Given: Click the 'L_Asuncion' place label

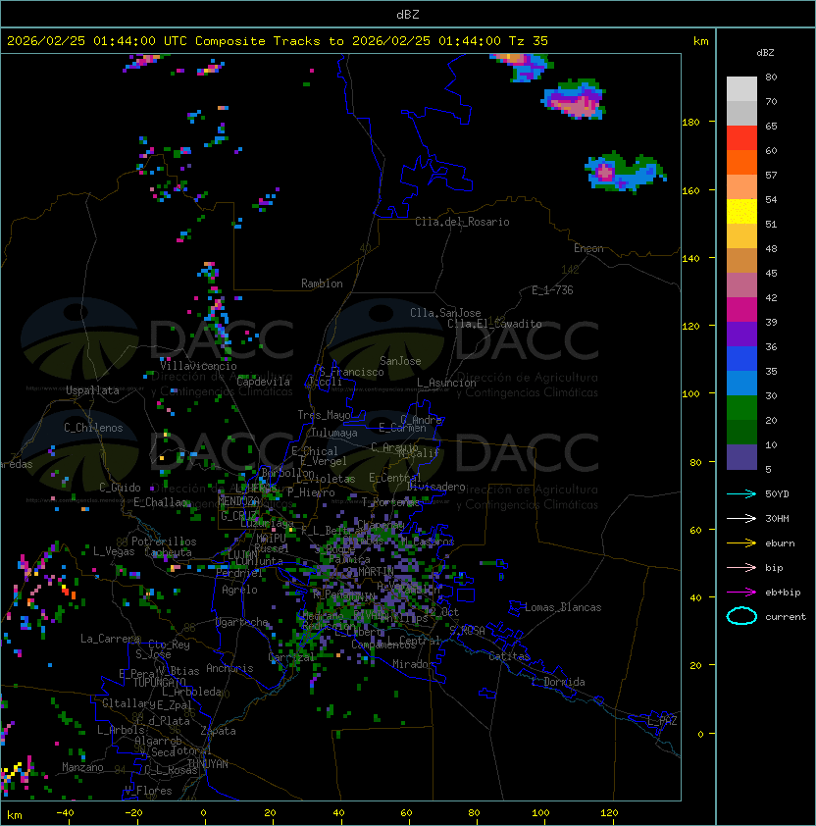Looking at the screenshot, I should coord(446,383).
